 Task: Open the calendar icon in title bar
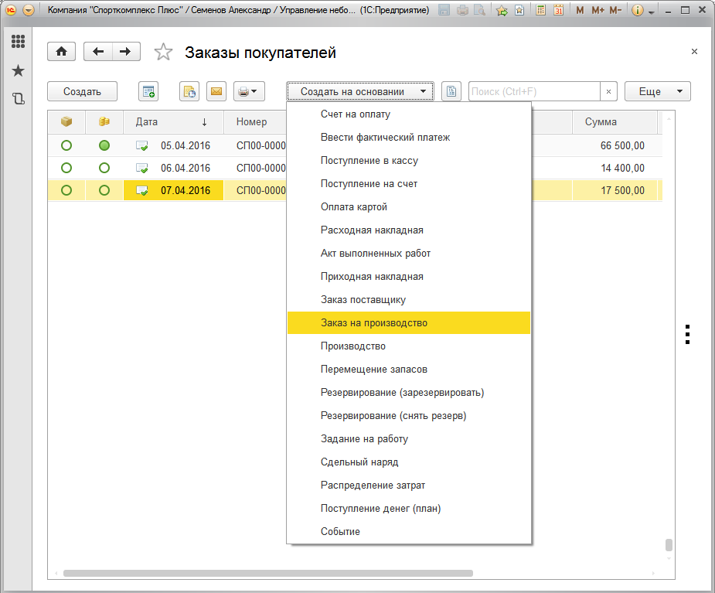558,10
